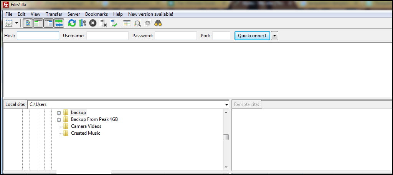393x175 pixels.
Task: Focus the Host input field
Action: click(x=38, y=36)
